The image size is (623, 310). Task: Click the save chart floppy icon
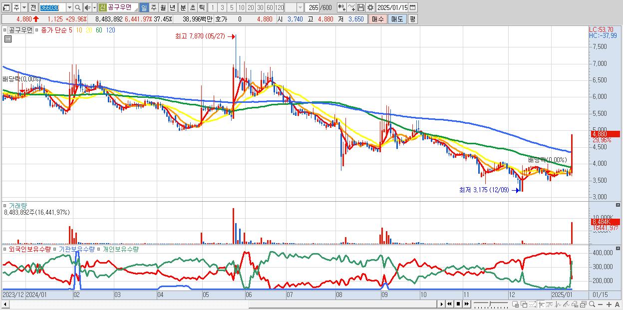361,7
